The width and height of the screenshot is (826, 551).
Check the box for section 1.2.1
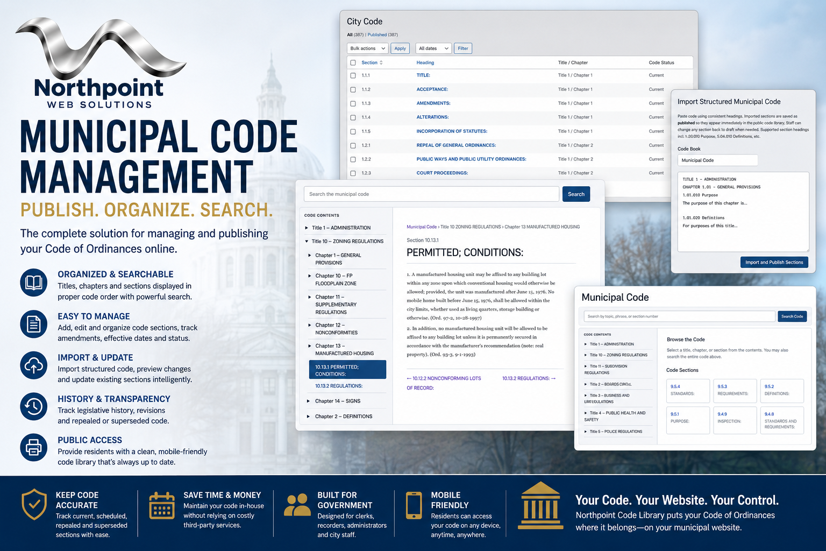(353, 146)
